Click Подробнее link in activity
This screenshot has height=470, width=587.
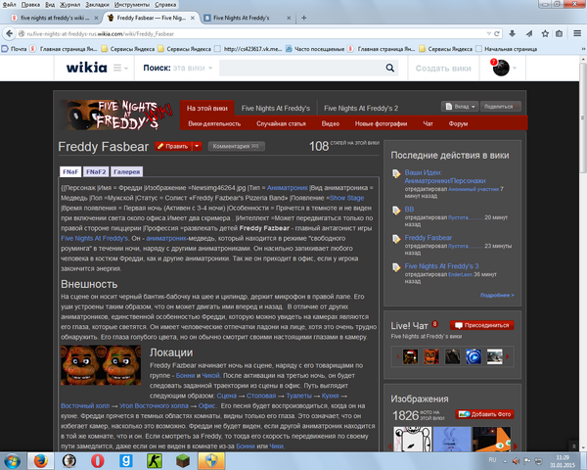pos(497,296)
